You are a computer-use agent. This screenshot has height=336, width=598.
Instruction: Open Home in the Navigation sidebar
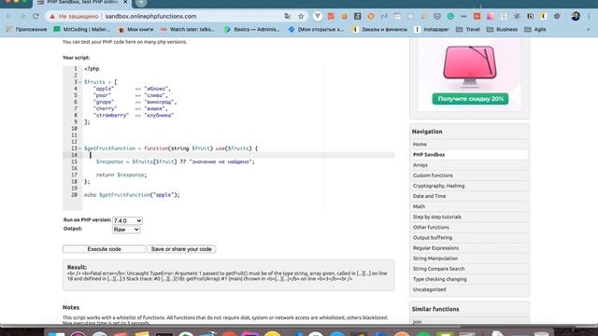point(420,145)
